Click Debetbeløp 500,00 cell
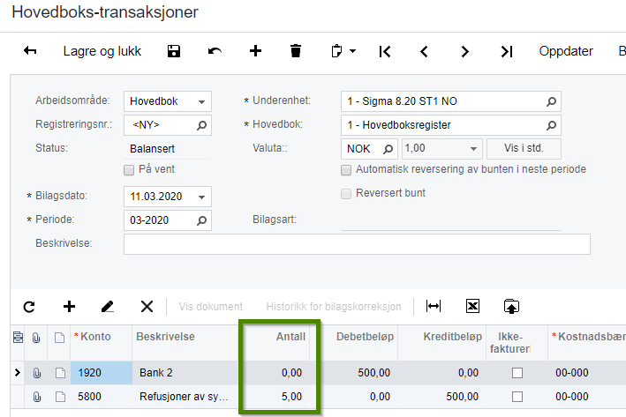The height and width of the screenshot is (417, 626). coord(359,373)
